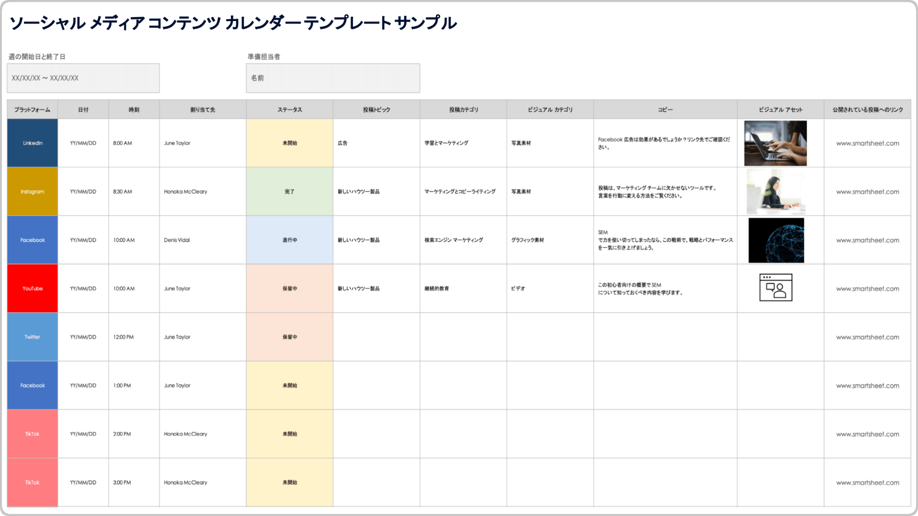The width and height of the screenshot is (918, 516).
Task: Click the 検索エンジン マーケティング category cell
Action: 463,240
